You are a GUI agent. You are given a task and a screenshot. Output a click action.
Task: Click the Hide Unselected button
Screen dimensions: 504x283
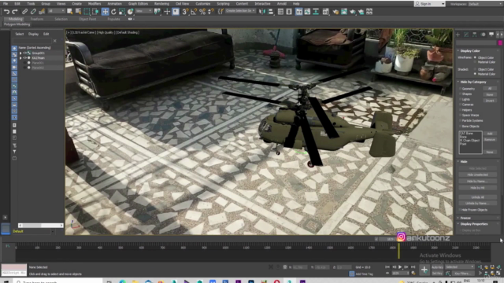point(478,175)
